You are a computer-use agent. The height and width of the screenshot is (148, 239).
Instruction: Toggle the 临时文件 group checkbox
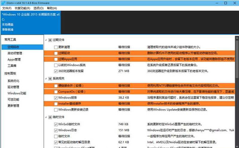tap(50, 117)
